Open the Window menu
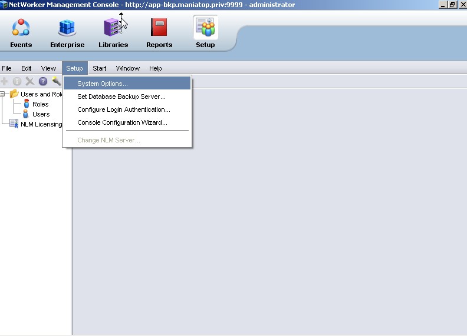Image resolution: width=467 pixels, height=336 pixels. tap(128, 68)
